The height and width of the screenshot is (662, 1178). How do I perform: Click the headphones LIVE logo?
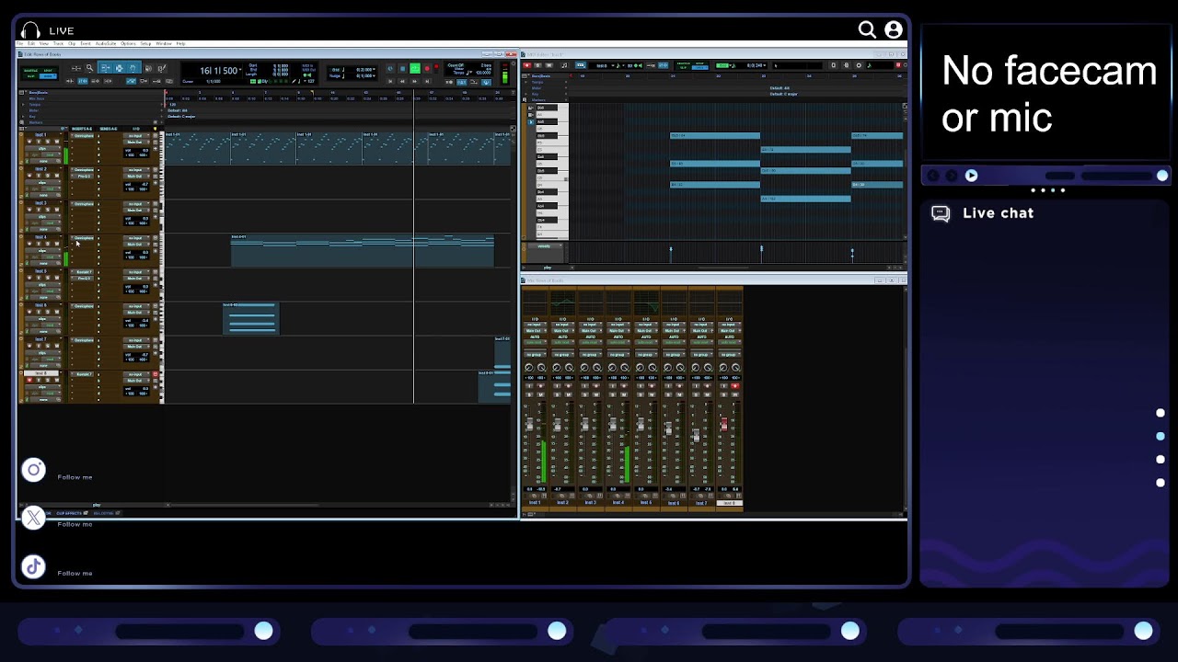[x=30, y=30]
